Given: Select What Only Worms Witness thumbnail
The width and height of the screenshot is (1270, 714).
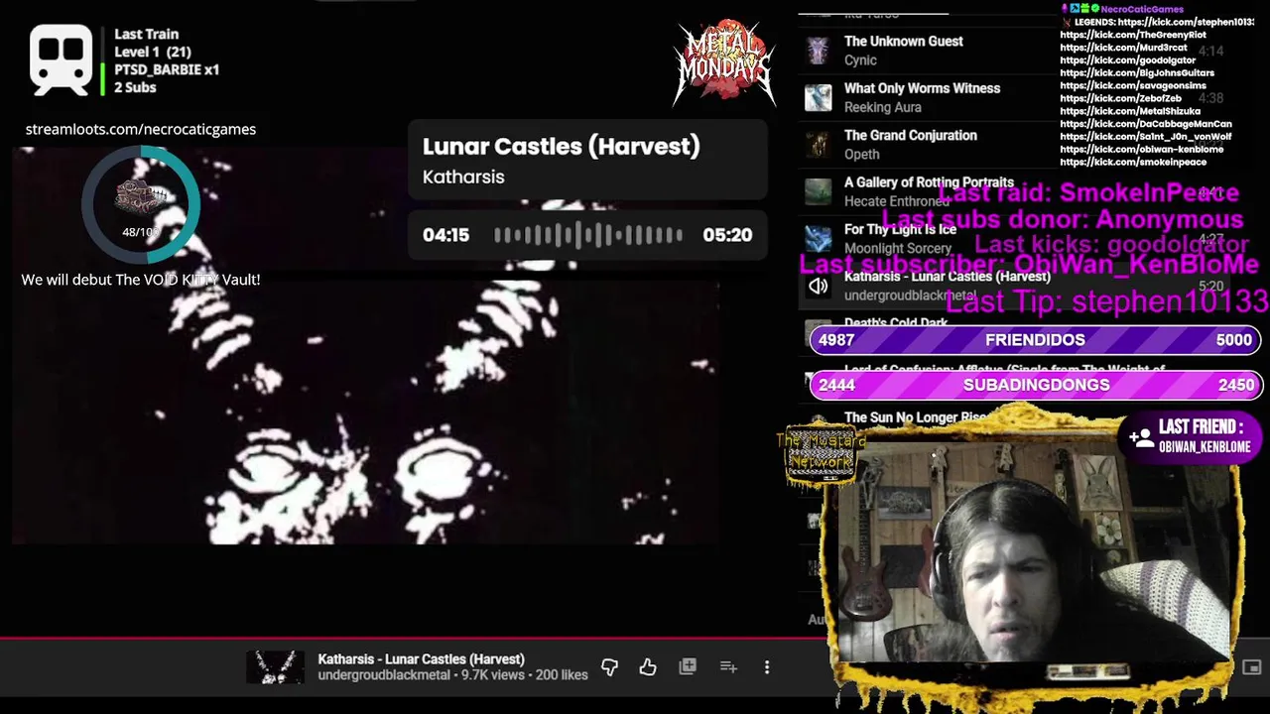Looking at the screenshot, I should tap(819, 97).
